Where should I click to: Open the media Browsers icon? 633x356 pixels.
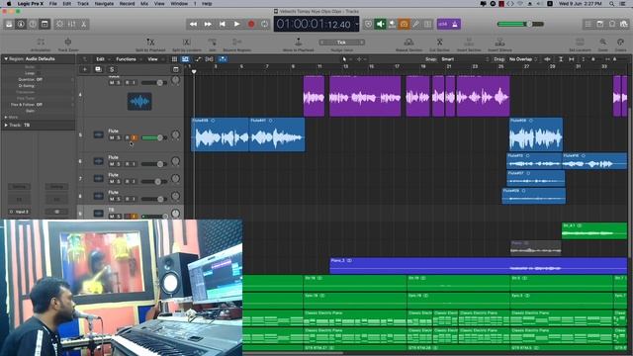tap(624, 24)
